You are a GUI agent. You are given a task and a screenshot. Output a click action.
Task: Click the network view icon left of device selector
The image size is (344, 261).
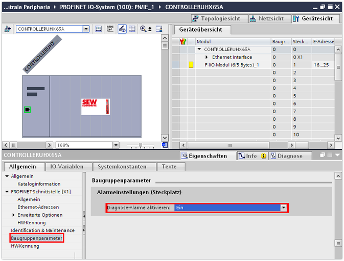click(8, 29)
